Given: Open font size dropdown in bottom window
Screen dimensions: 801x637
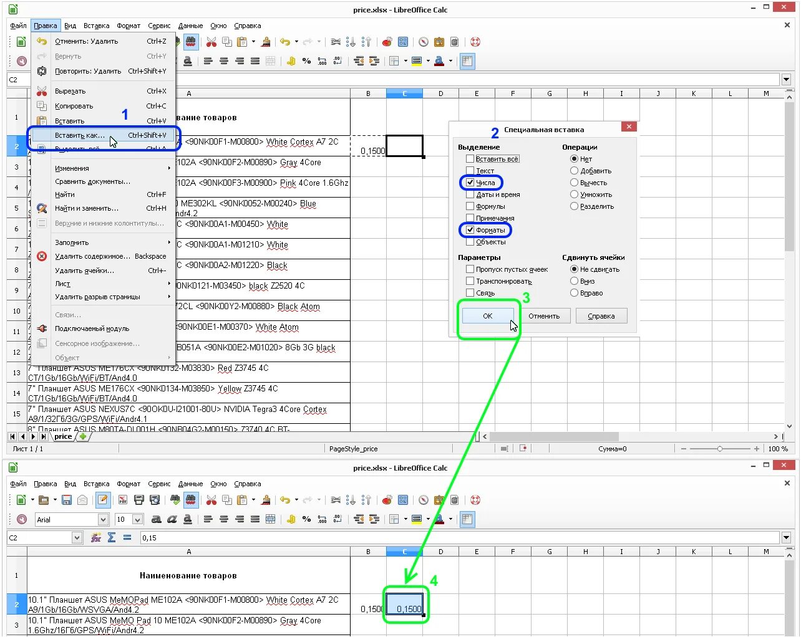Looking at the screenshot, I should coord(137,519).
